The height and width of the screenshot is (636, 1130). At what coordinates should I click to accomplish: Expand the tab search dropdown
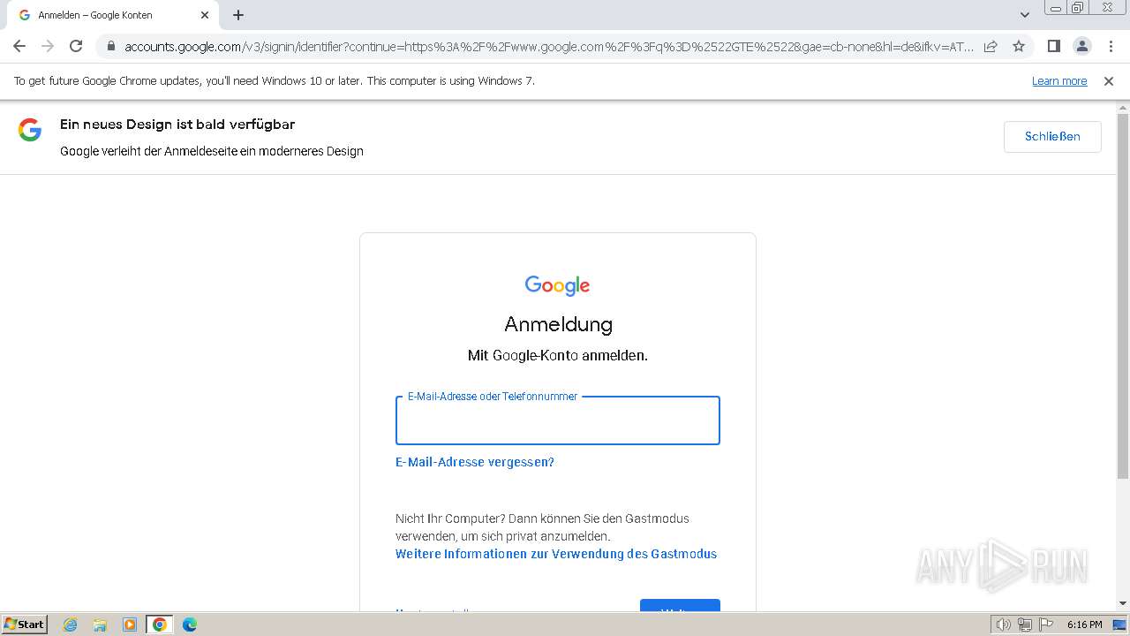(1024, 15)
